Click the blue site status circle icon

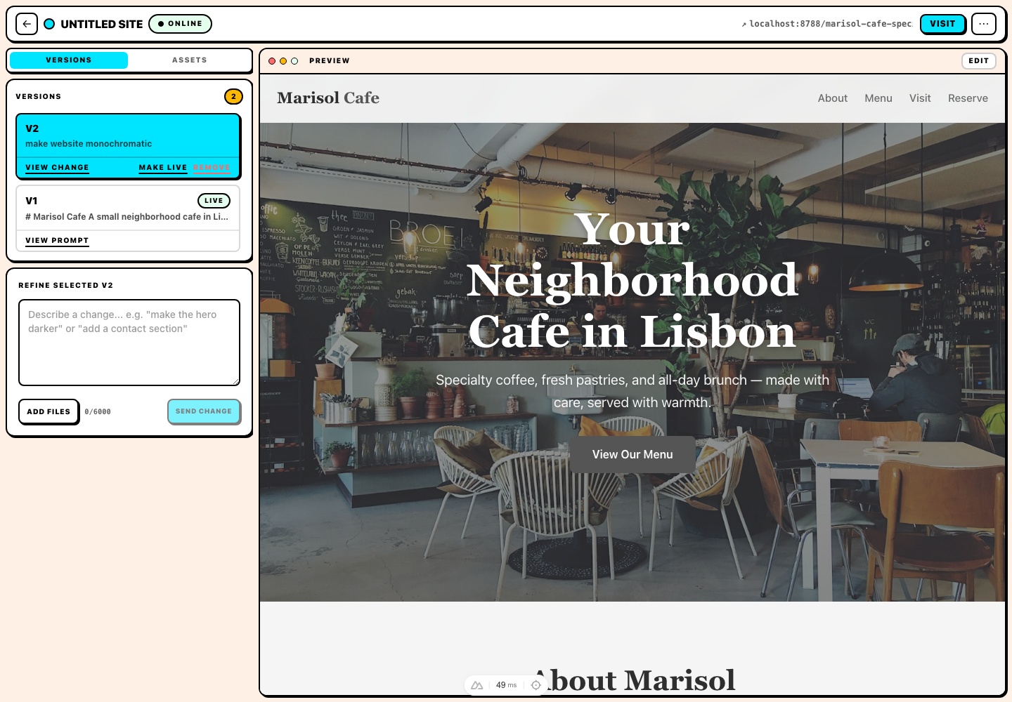coord(49,24)
